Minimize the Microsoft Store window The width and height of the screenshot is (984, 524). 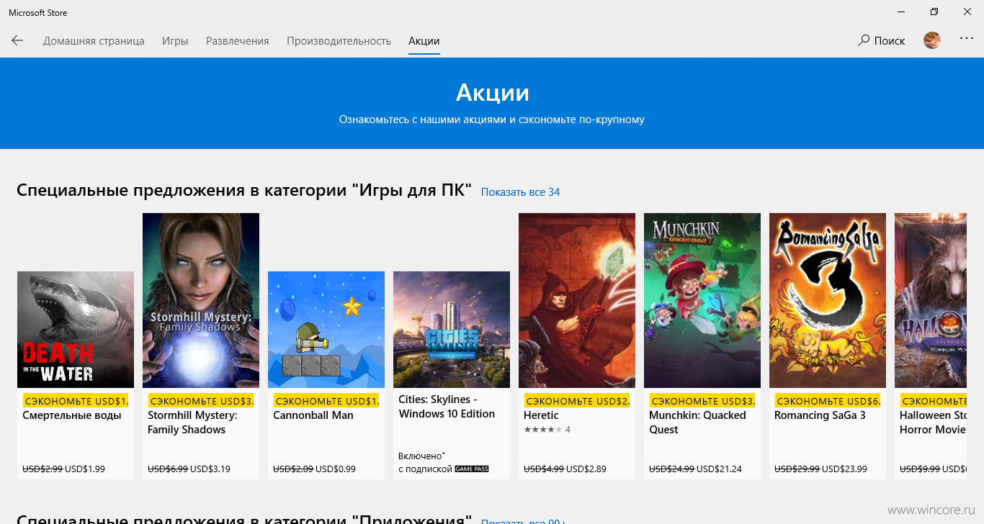[x=901, y=12]
